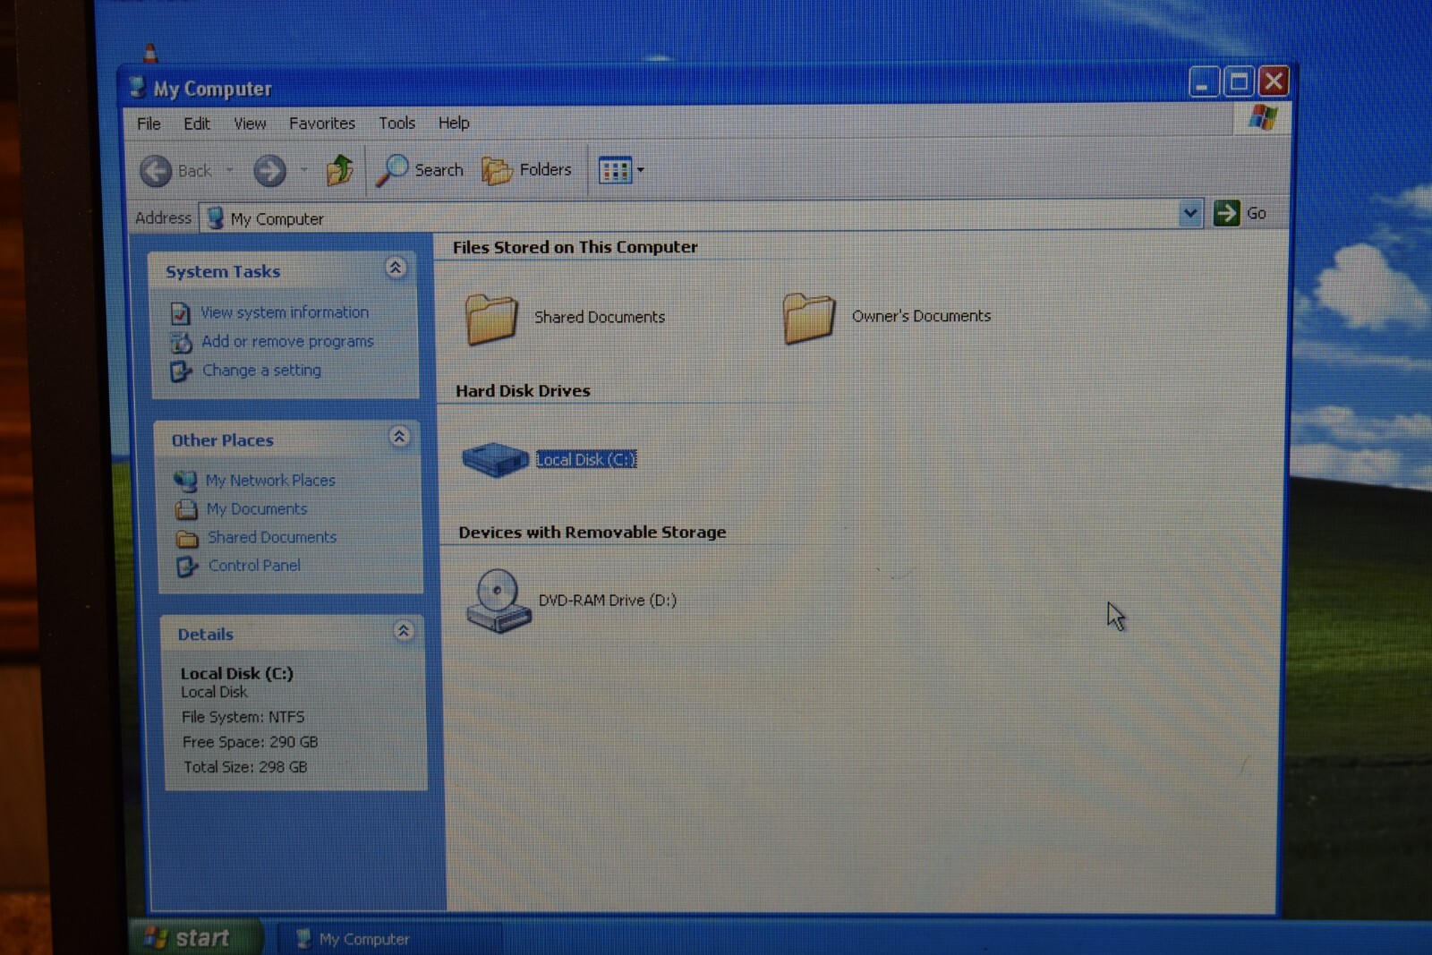Minimize the My Computer window
The height and width of the screenshot is (955, 1432).
(x=1204, y=83)
